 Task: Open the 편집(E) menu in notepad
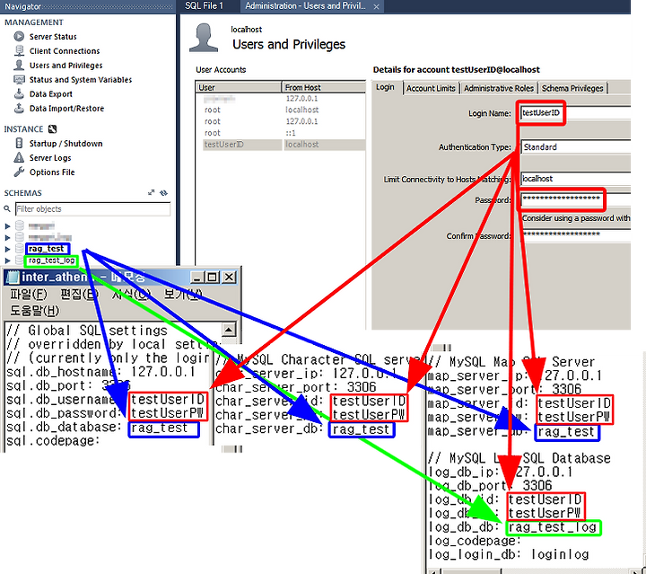tap(80, 295)
